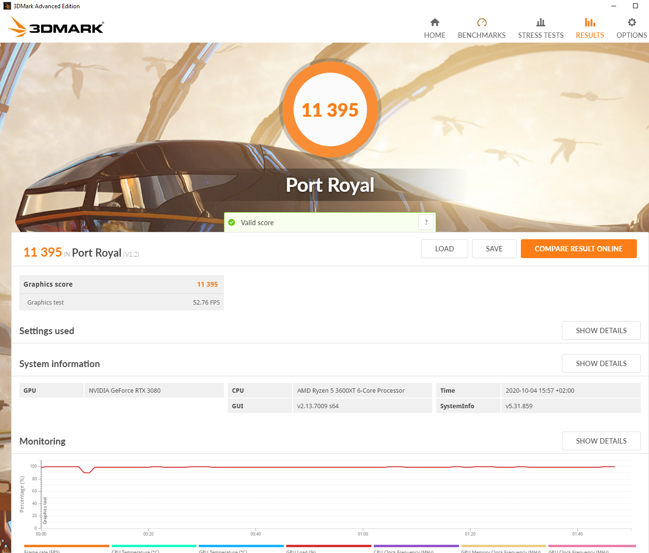This screenshot has width=649, height=553.
Task: Select the HOME menu label
Action: tap(435, 35)
